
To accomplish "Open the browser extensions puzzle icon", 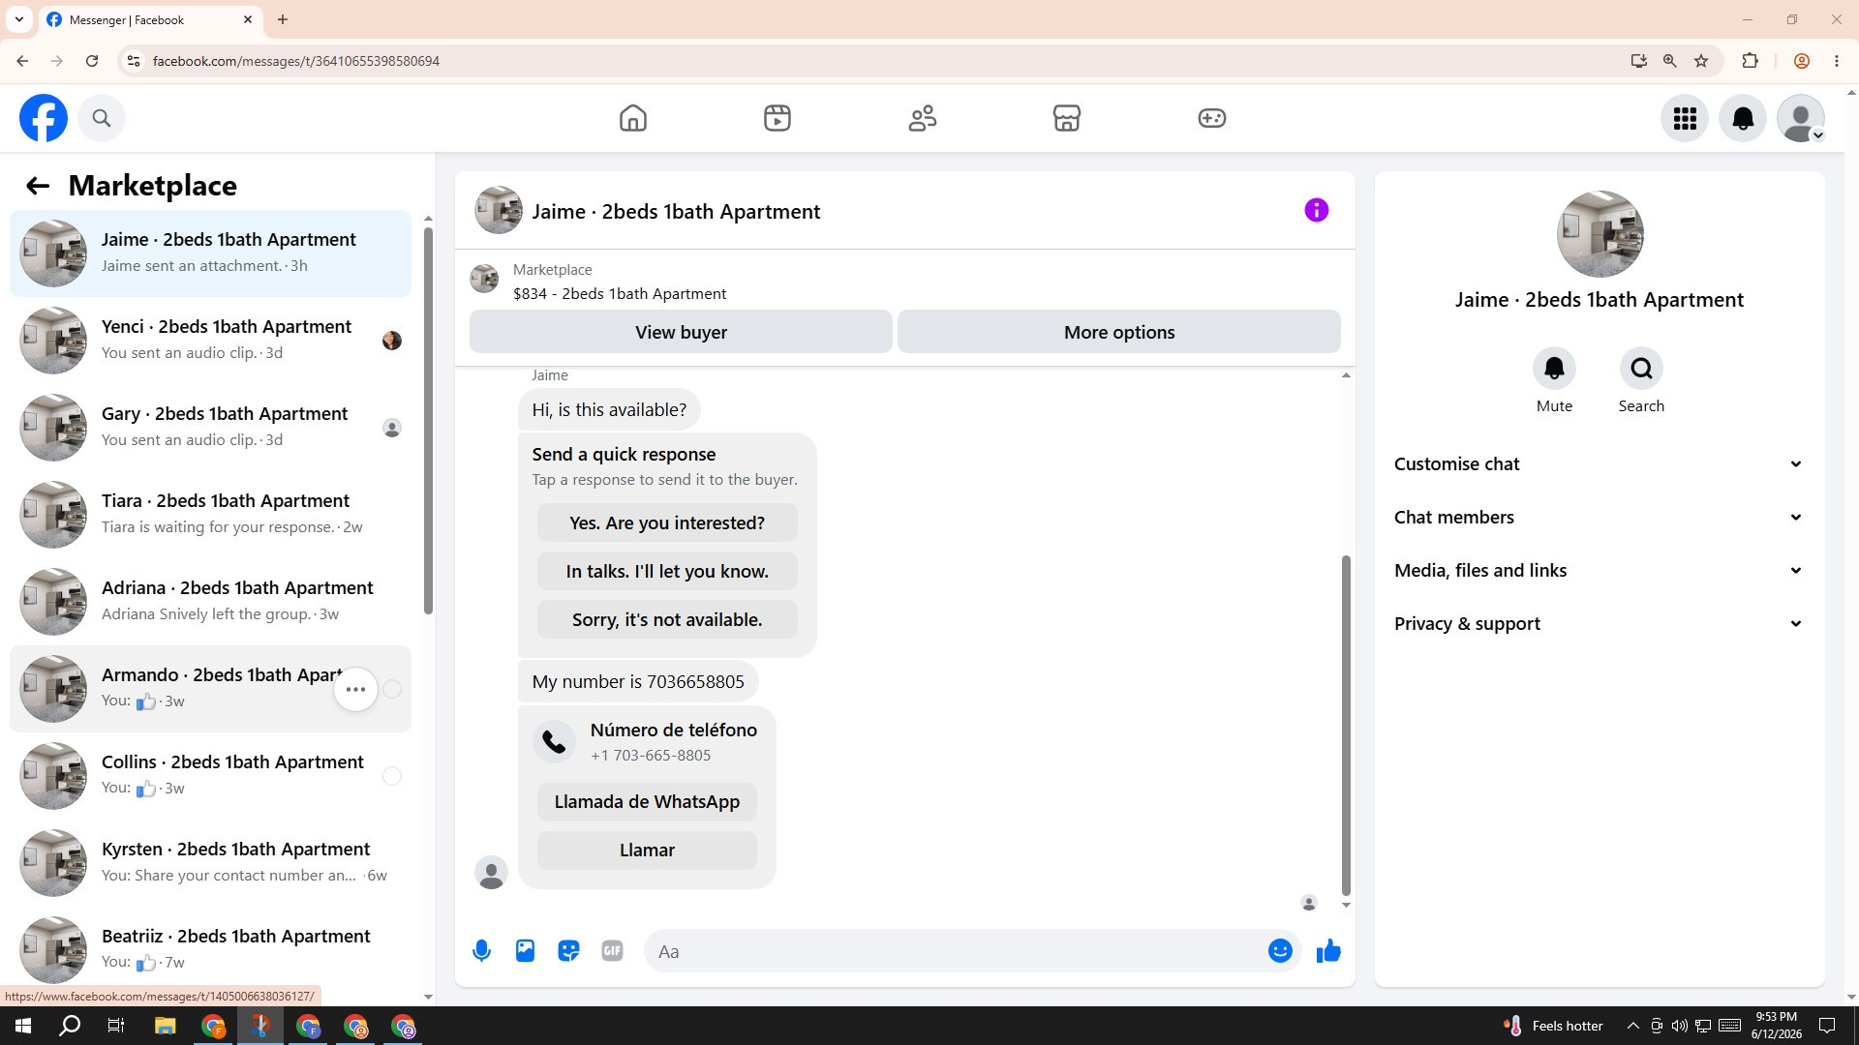I will coord(1750,61).
